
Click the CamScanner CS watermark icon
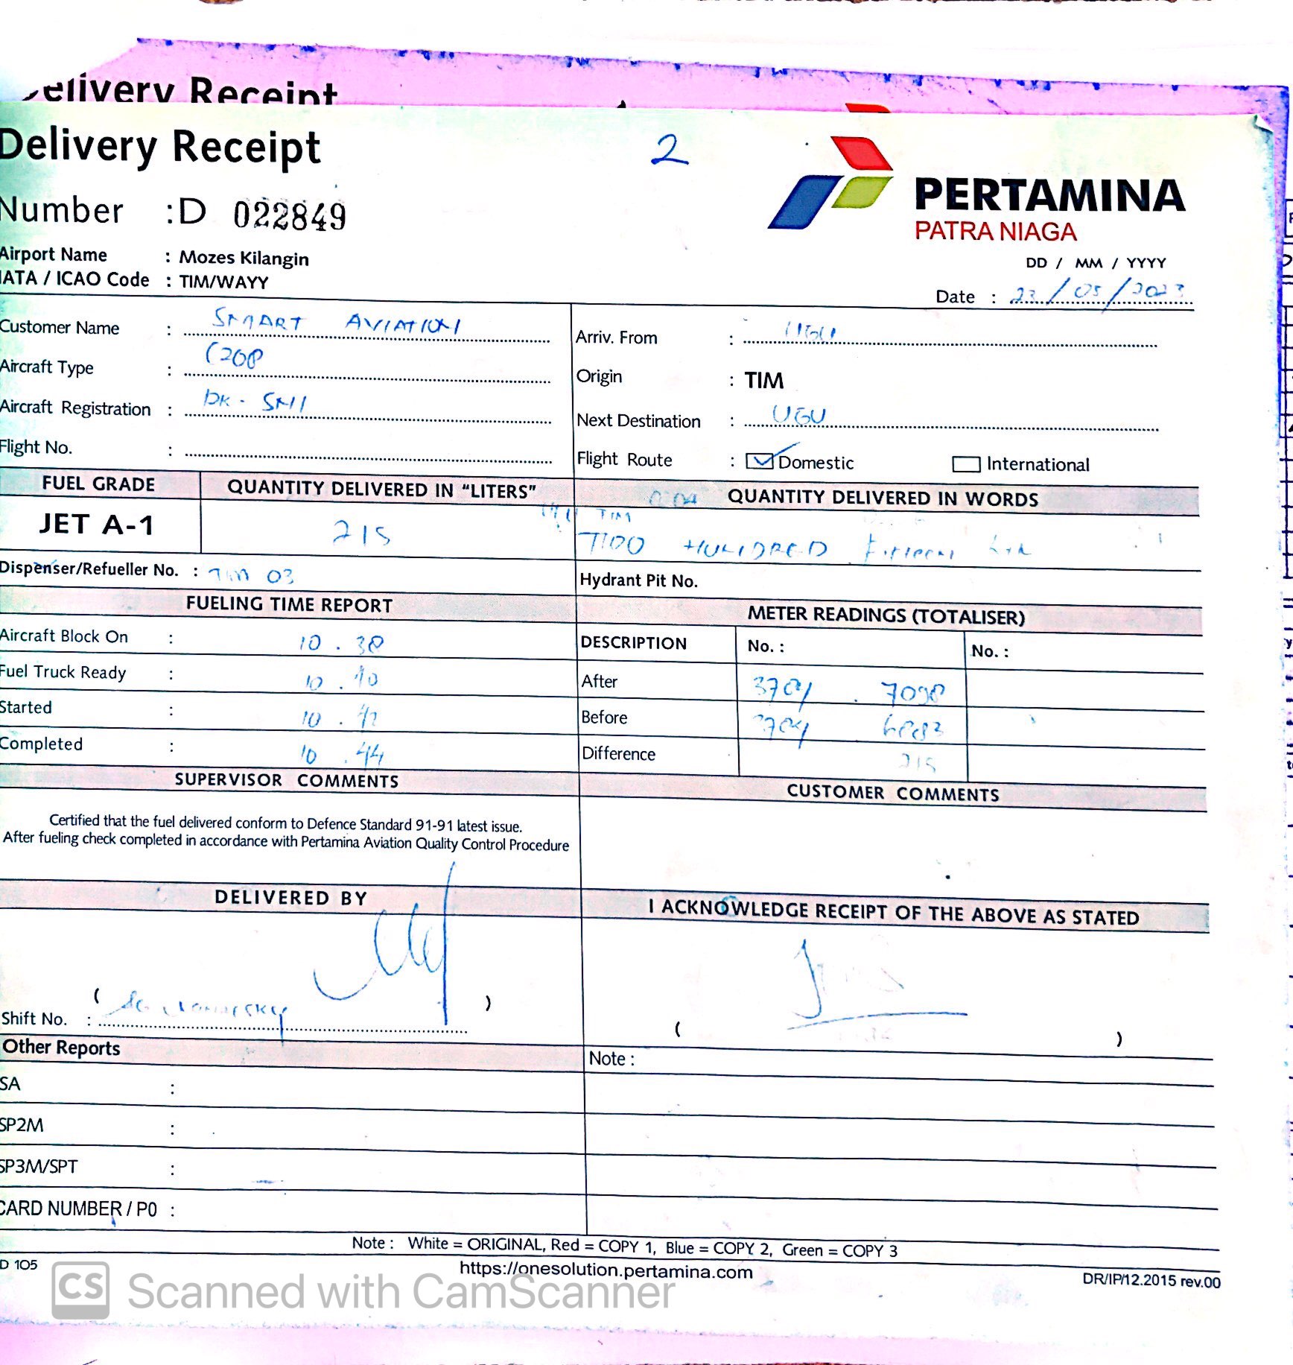point(80,1289)
